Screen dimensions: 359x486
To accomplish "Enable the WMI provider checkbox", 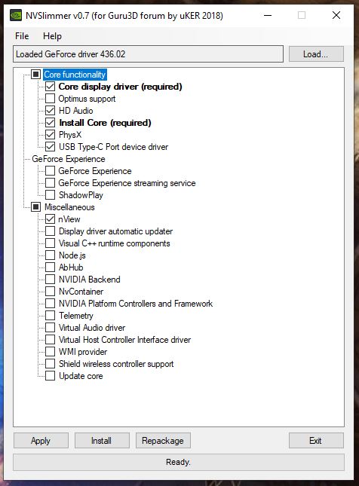I will coord(50,352).
